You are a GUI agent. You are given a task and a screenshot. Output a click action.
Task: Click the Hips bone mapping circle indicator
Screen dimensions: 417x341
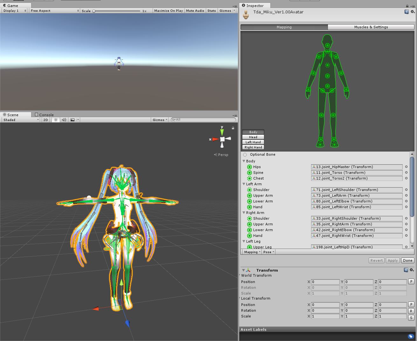(249, 167)
